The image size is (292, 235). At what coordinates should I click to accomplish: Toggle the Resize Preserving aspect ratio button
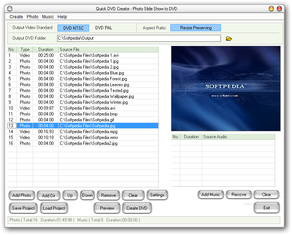coord(196,28)
